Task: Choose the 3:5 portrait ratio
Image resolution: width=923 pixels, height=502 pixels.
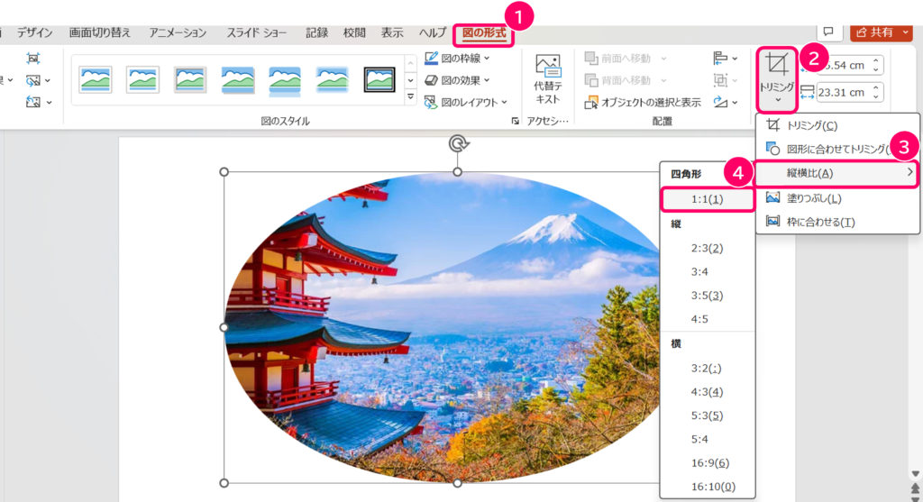Action: click(708, 296)
